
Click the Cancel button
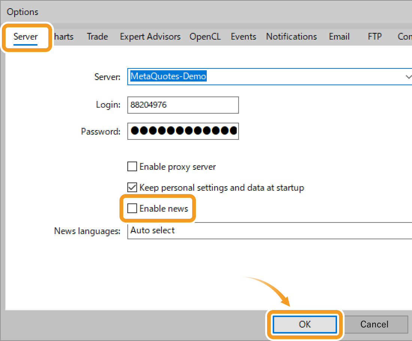[375, 324]
